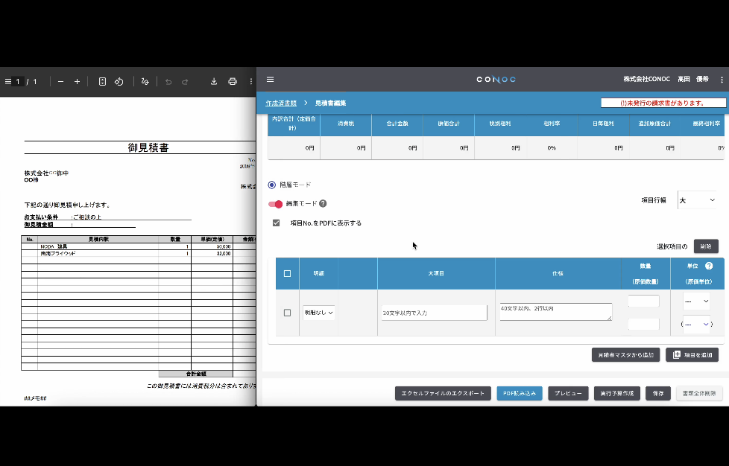Toggle the 編集モード switch
Viewport: 729px width, 466px height.
point(276,203)
